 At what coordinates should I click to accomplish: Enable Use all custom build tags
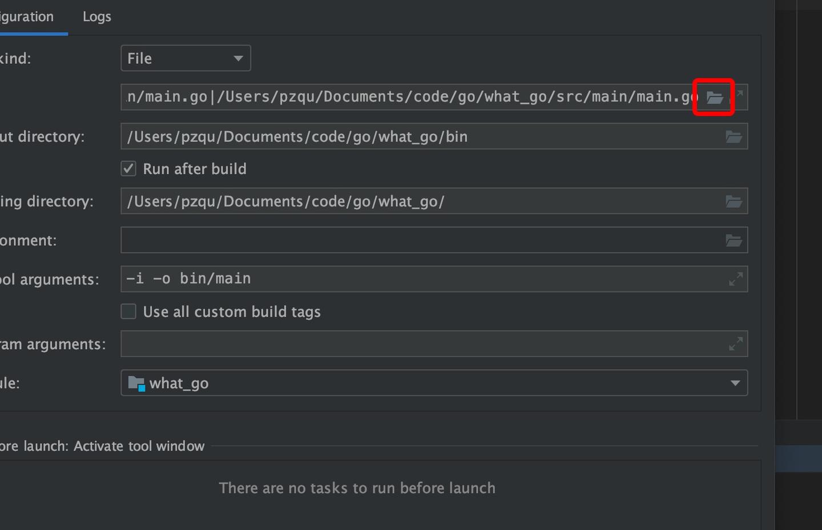(128, 311)
